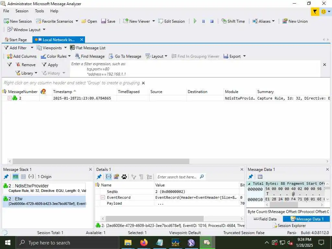
Task: Open the Window Layout dropdown
Action: (x=44, y=30)
